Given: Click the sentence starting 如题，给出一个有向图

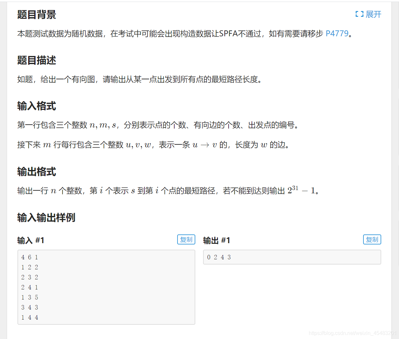Looking at the screenshot, I should pyautogui.click(x=139, y=79).
